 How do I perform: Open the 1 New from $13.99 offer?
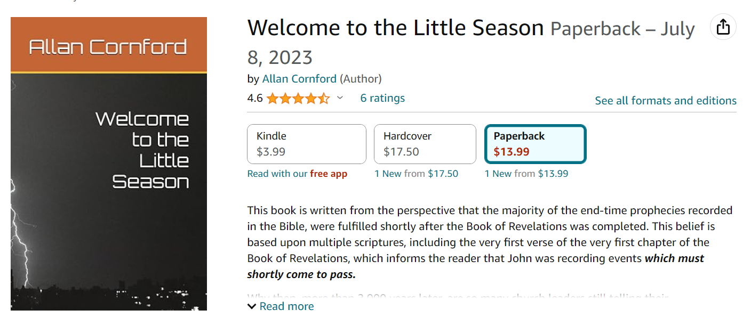[x=526, y=174]
